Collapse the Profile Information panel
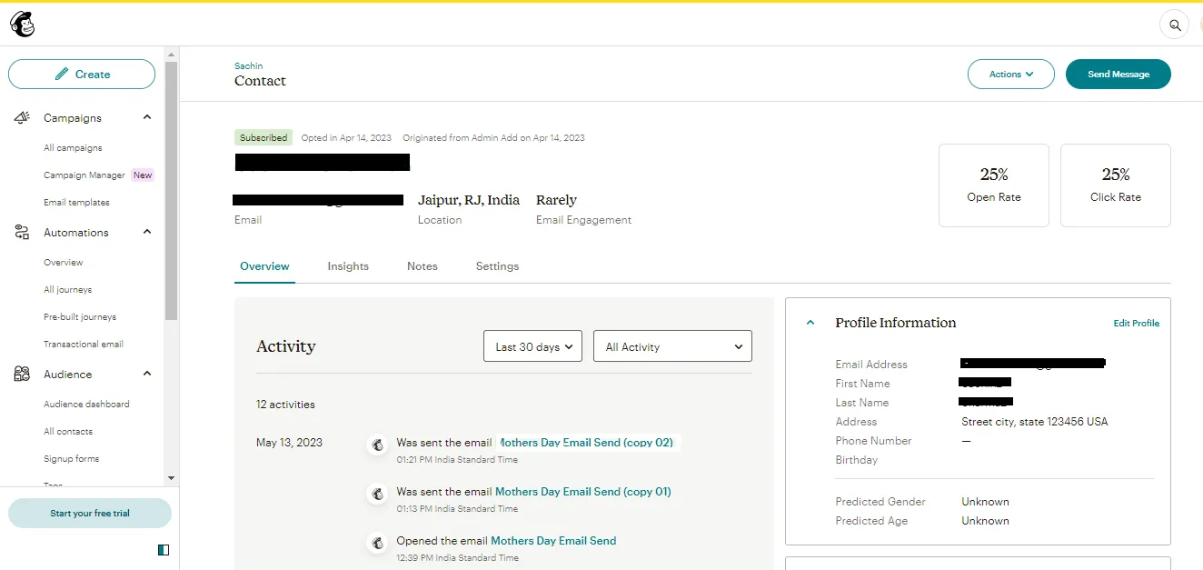This screenshot has height=570, width=1203. point(810,323)
